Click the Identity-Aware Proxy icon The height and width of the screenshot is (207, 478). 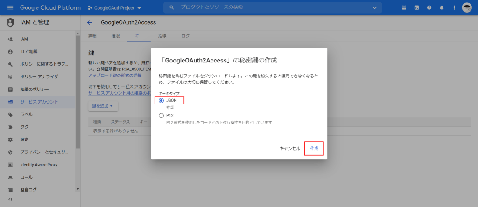10,165
